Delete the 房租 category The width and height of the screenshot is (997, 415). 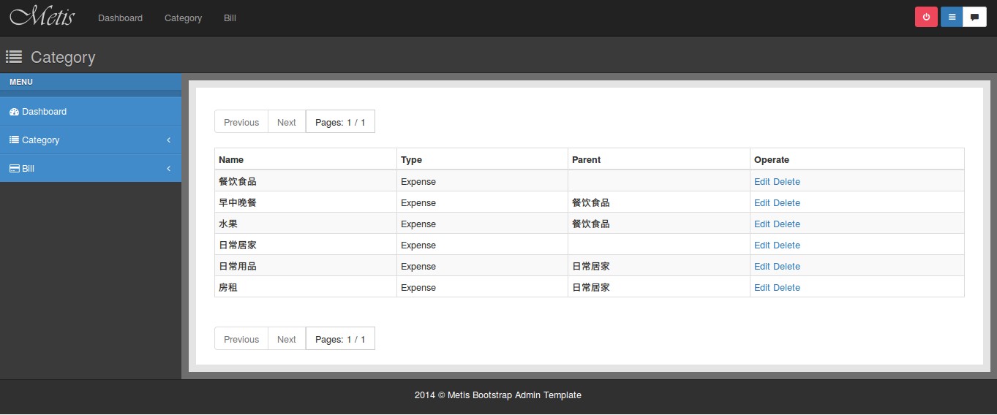pos(786,287)
